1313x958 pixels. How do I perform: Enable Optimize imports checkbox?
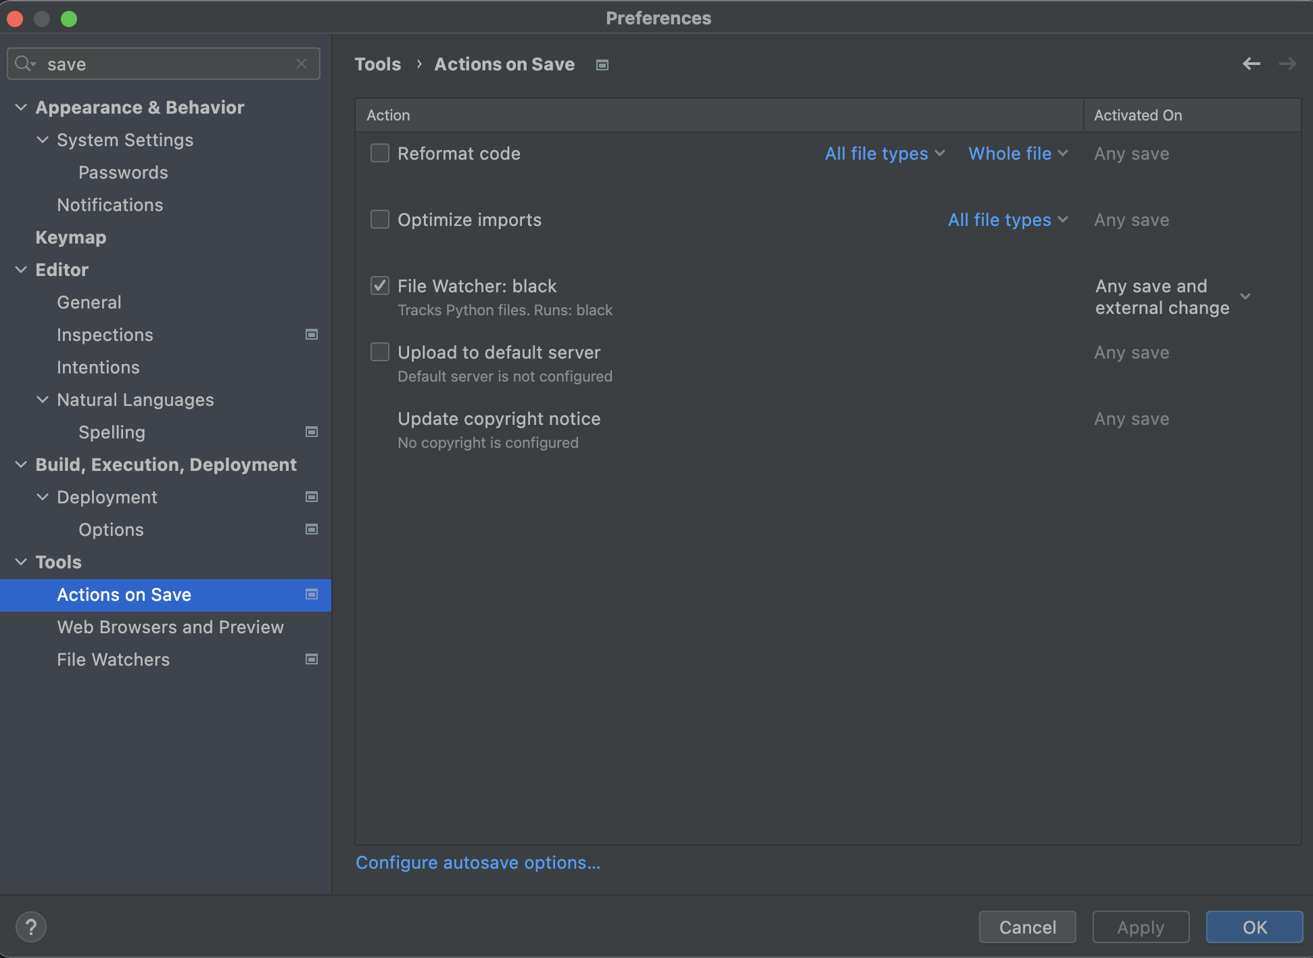pos(380,219)
